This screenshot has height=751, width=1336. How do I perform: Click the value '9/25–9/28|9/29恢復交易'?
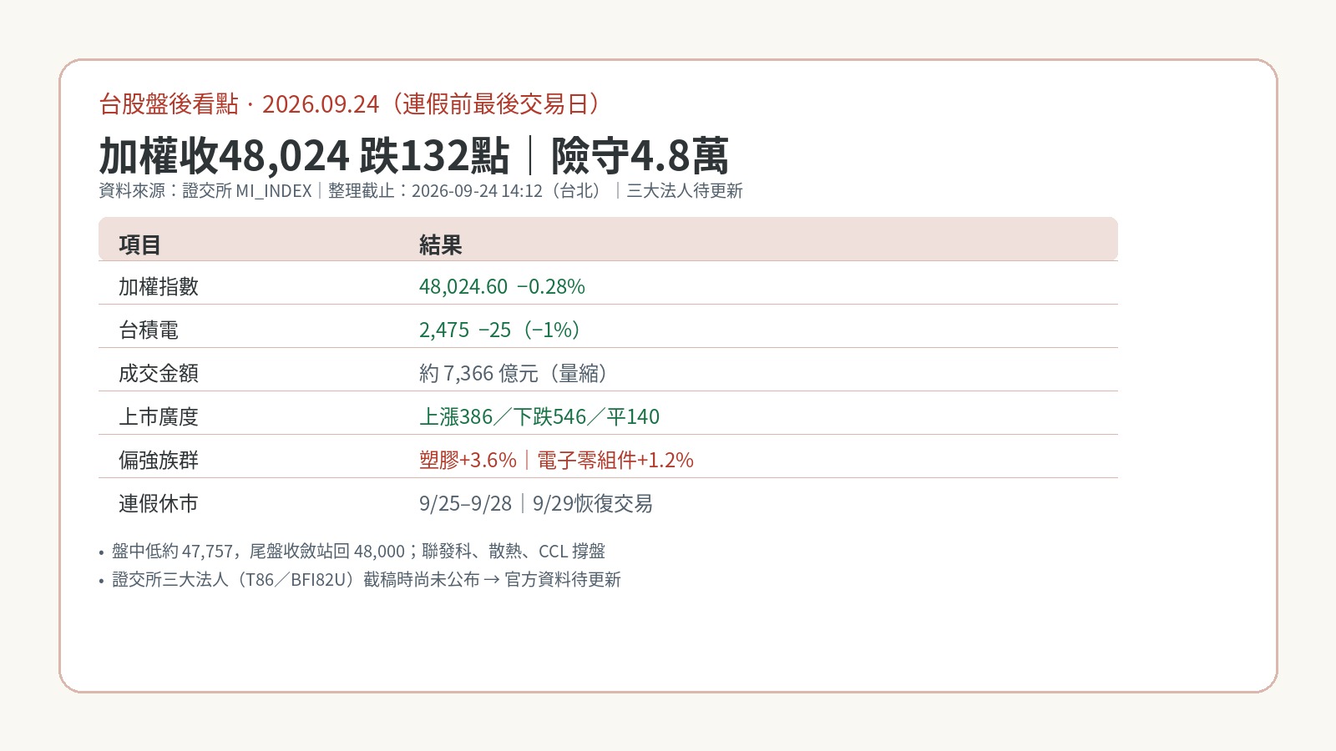coord(536,503)
